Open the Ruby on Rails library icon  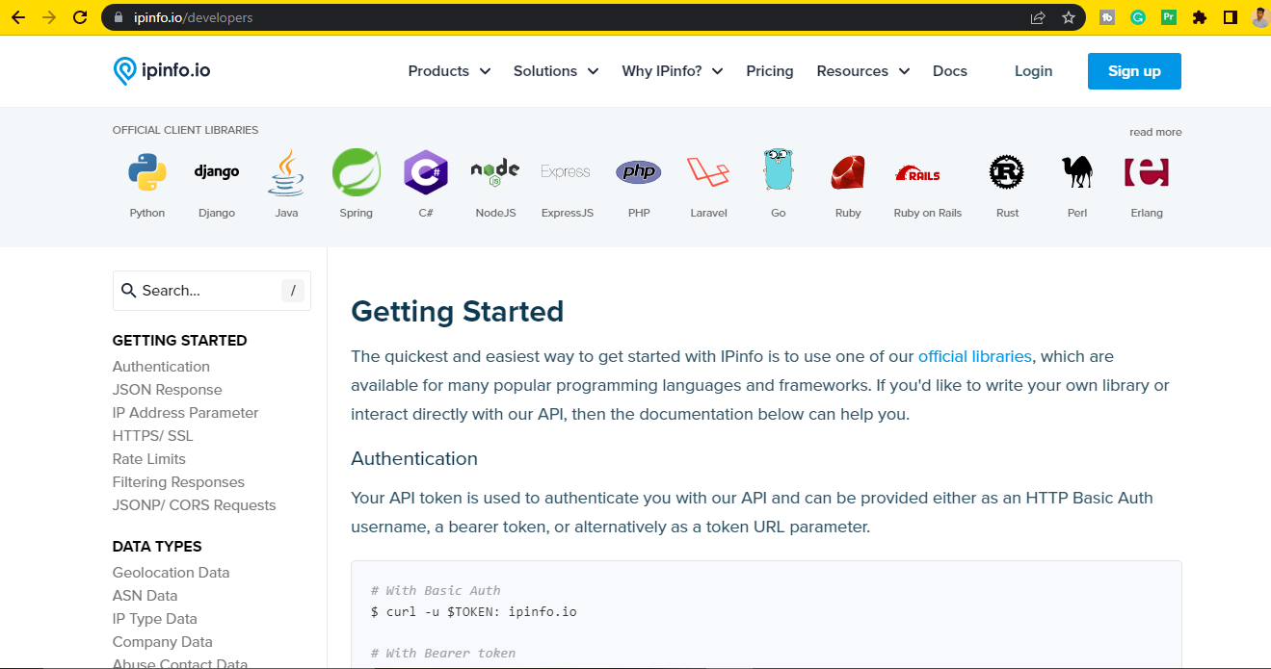tap(917, 173)
